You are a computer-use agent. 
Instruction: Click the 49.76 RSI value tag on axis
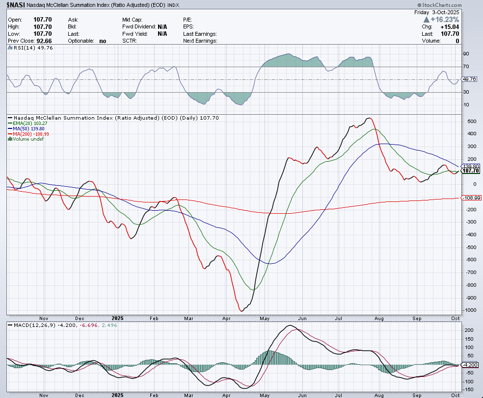[469, 79]
